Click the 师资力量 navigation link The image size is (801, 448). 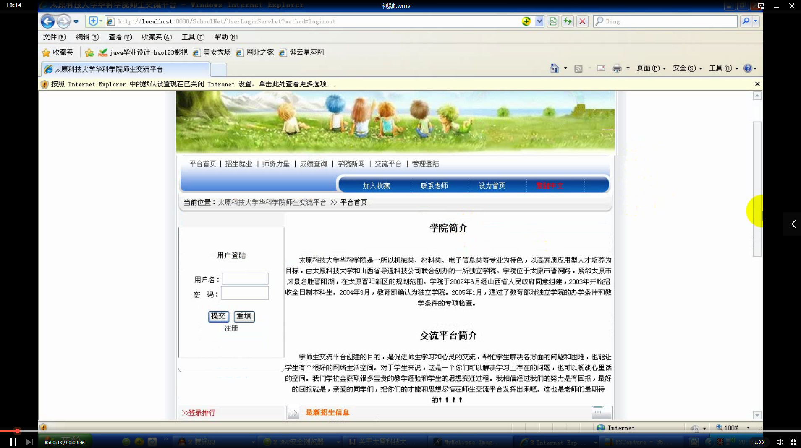coord(276,164)
